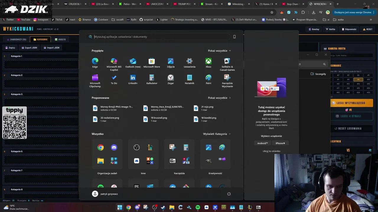Switch to the ZAWODNICY (25) tab
Screen dimensions: 378x212
[17, 39]
